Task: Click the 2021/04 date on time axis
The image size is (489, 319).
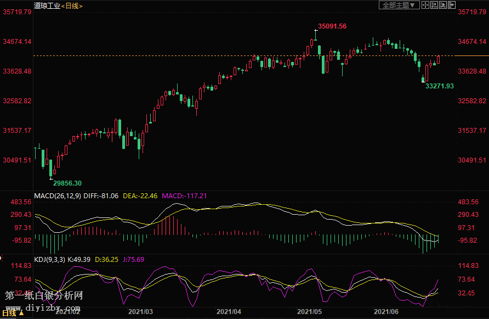Action: click(229, 311)
